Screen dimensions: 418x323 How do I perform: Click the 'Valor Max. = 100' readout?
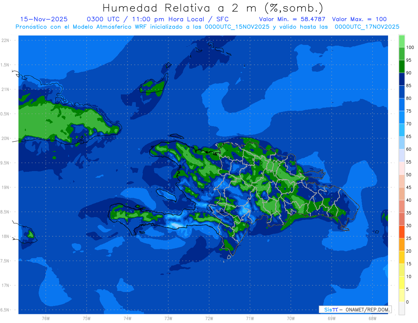point(359,19)
